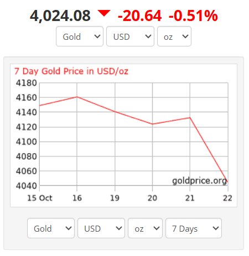Expand the bottom USD currency selector

tap(101, 228)
